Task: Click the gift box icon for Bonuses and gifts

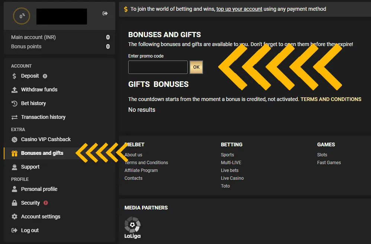Action: pos(14,153)
